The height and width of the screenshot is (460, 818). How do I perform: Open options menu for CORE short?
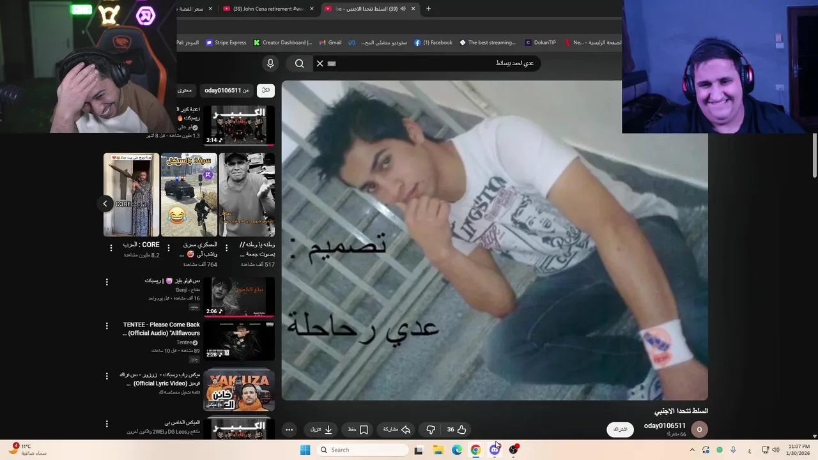click(x=111, y=248)
